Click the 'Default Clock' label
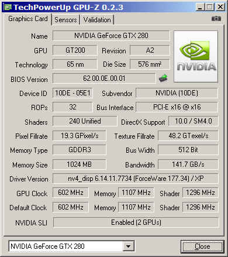This screenshot has width=228, height=257. (28, 208)
